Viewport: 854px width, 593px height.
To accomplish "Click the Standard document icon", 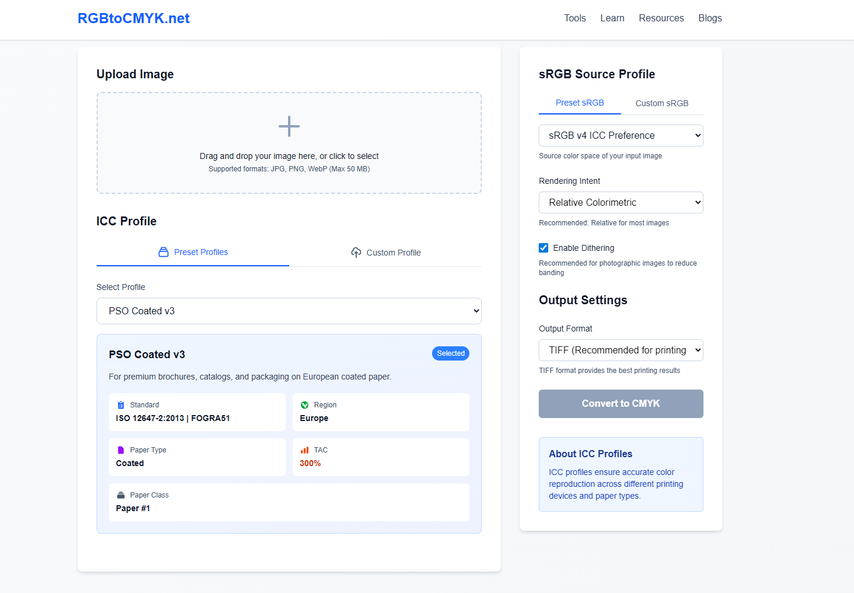I will [x=121, y=405].
